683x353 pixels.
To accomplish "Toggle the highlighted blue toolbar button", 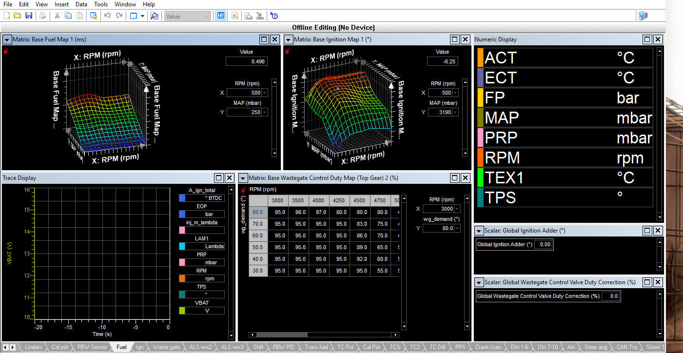I will pyautogui.click(x=221, y=16).
